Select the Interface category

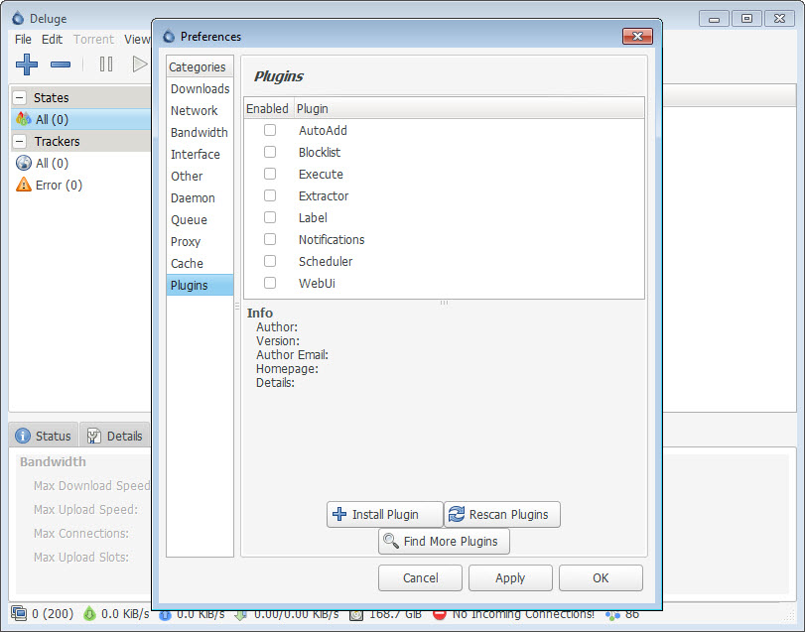click(200, 155)
